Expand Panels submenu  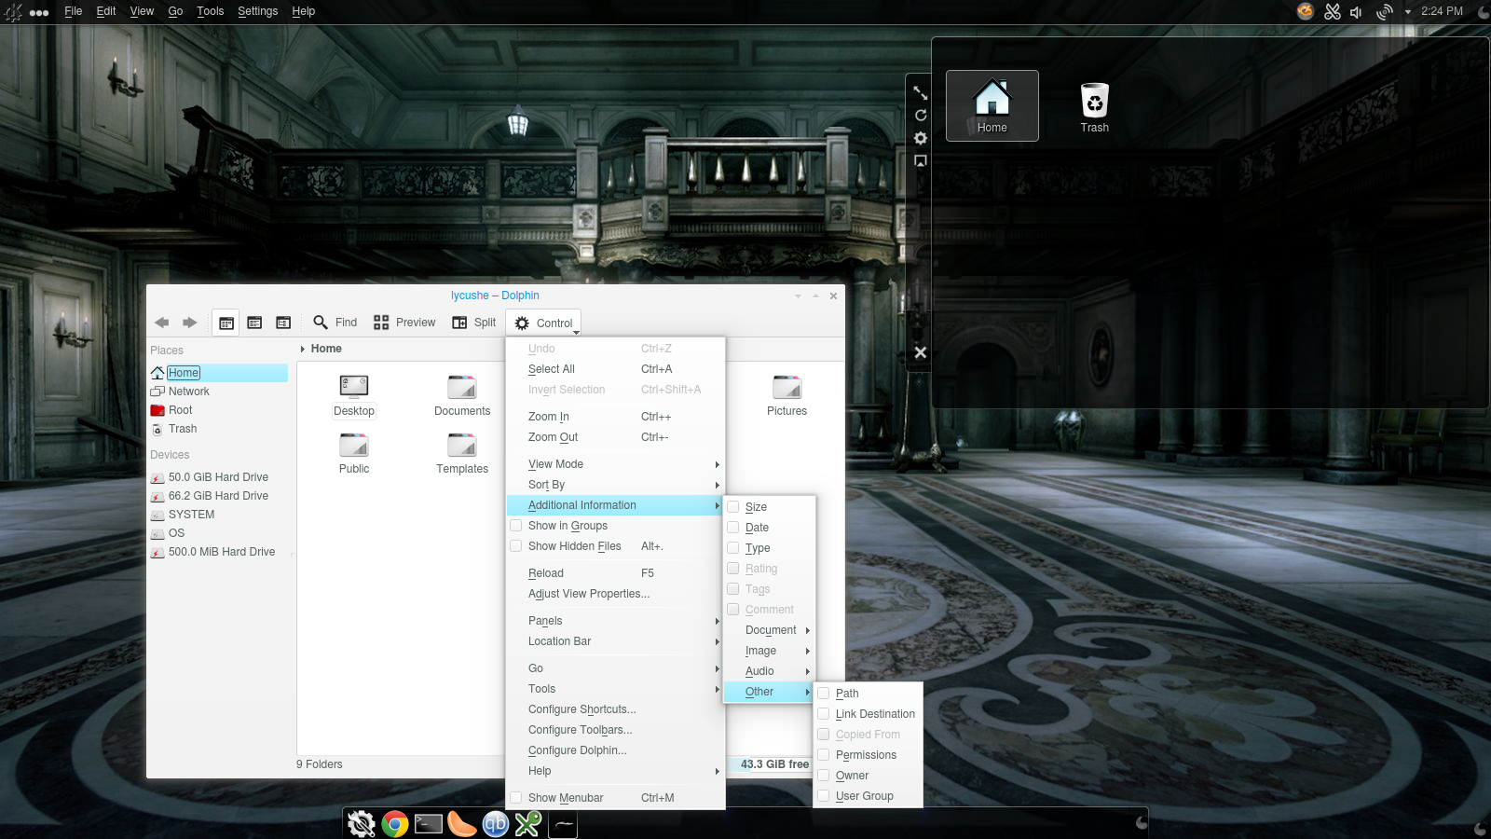(615, 621)
